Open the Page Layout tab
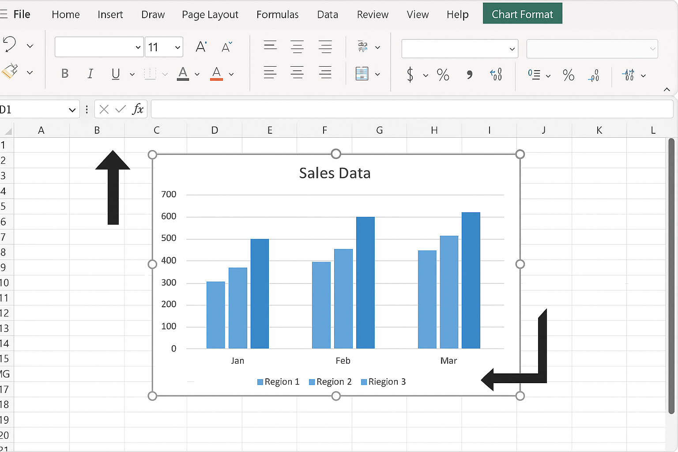678x452 pixels. (210, 15)
